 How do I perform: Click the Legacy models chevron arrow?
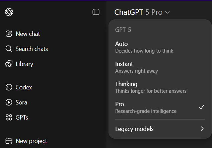tap(202, 129)
